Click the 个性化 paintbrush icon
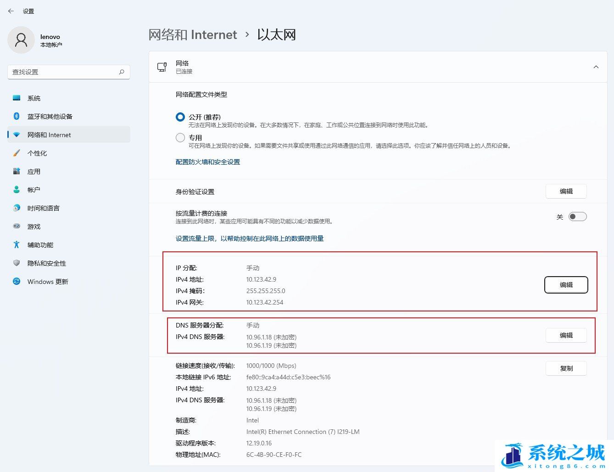The height and width of the screenshot is (472, 614). pyautogui.click(x=17, y=153)
